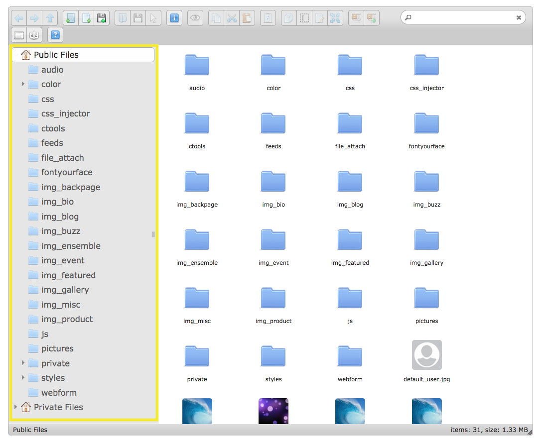Clear the search with the x button

[x=519, y=17]
